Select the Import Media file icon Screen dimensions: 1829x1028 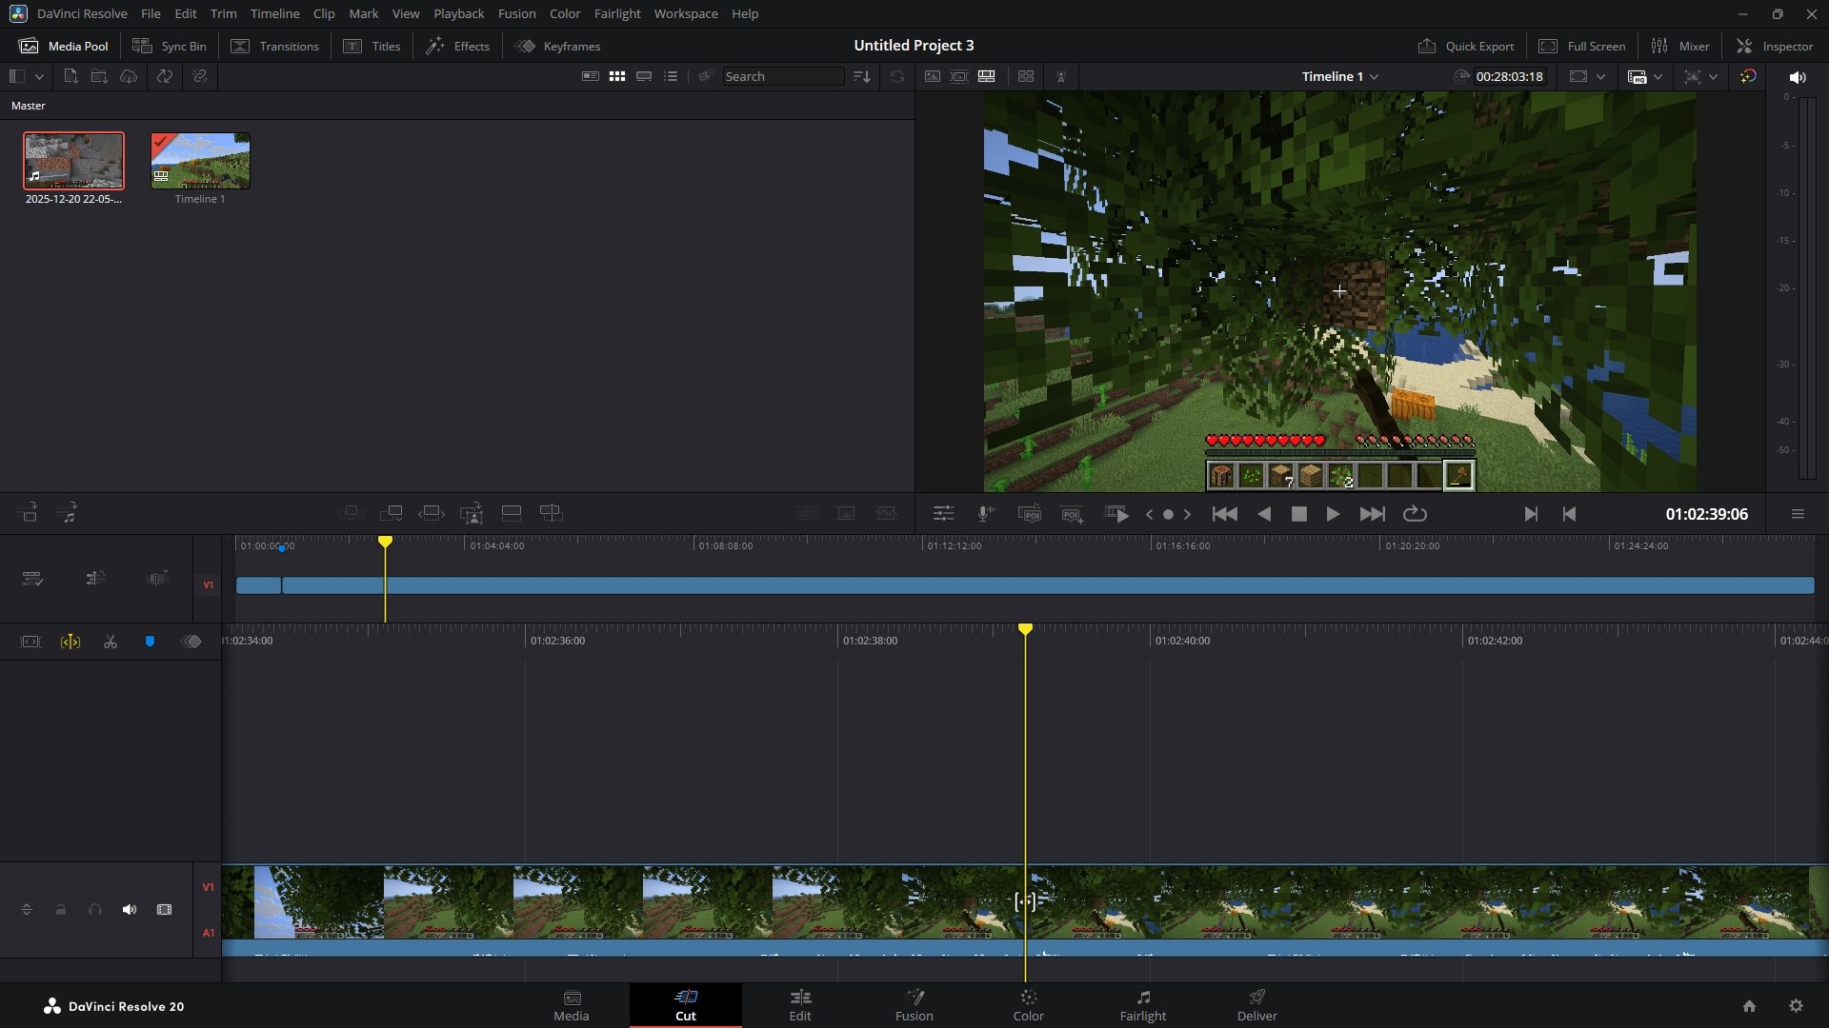70,76
